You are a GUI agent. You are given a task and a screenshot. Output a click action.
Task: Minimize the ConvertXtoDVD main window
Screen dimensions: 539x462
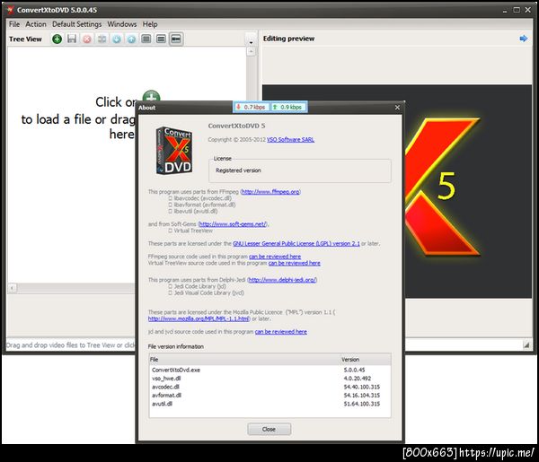pos(505,10)
